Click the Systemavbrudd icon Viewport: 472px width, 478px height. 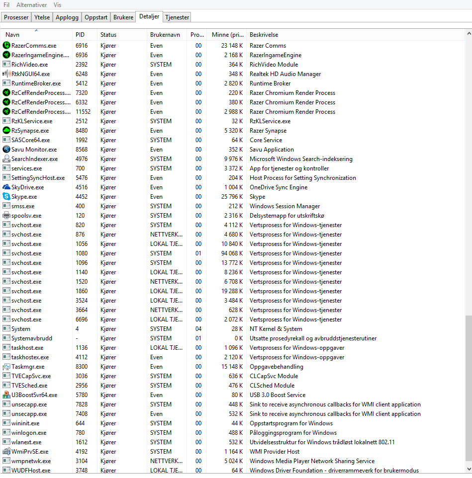[x=6, y=338]
